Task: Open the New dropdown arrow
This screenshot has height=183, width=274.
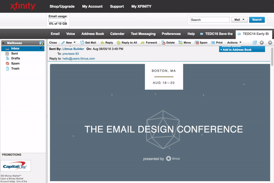Action: pos(75,42)
